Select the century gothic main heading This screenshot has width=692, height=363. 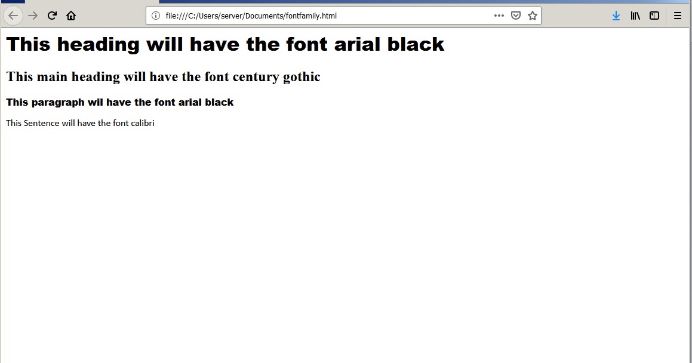click(162, 76)
